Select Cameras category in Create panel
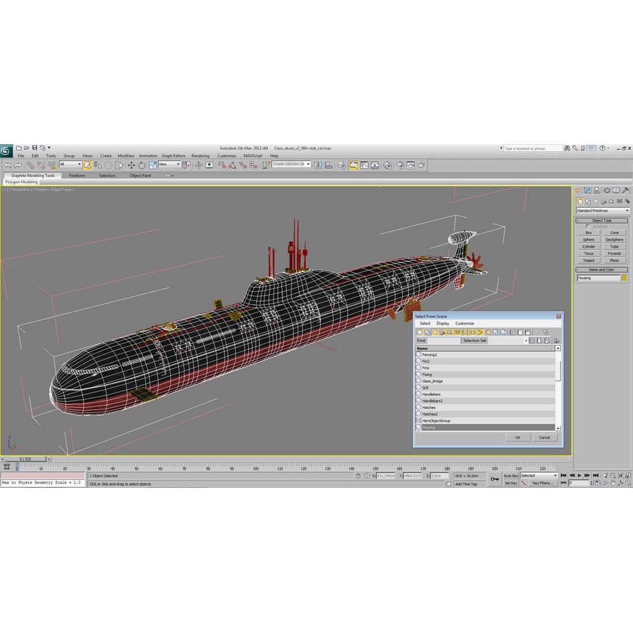The image size is (633, 633). click(x=604, y=201)
